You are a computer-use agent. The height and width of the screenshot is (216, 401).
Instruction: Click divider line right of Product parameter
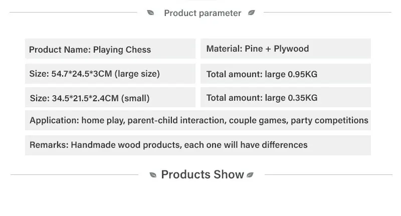[x=327, y=13]
